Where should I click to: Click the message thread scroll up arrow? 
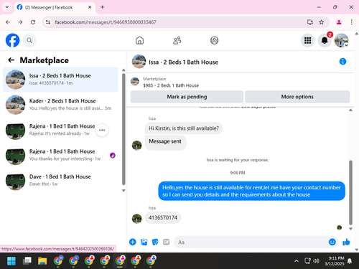tap(350, 110)
